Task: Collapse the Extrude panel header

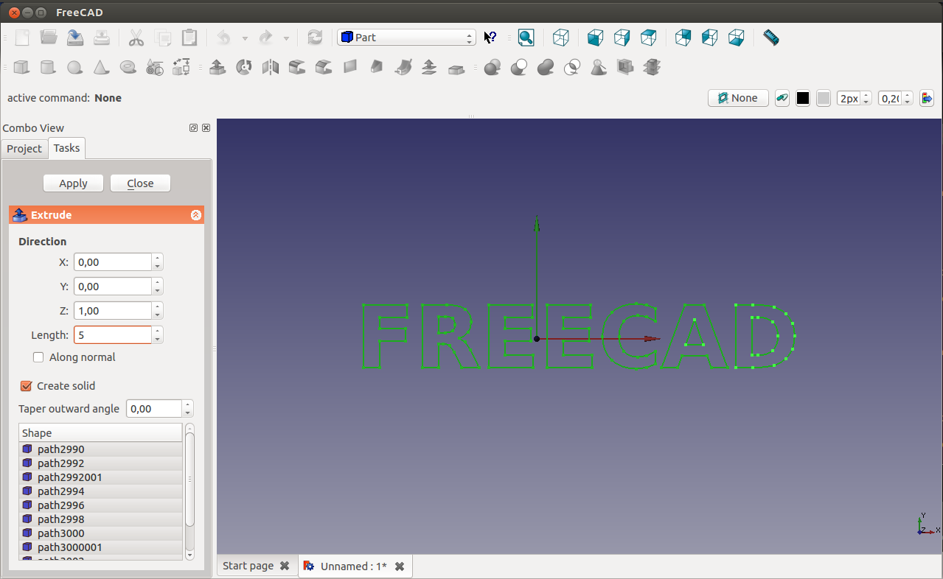Action: [195, 215]
